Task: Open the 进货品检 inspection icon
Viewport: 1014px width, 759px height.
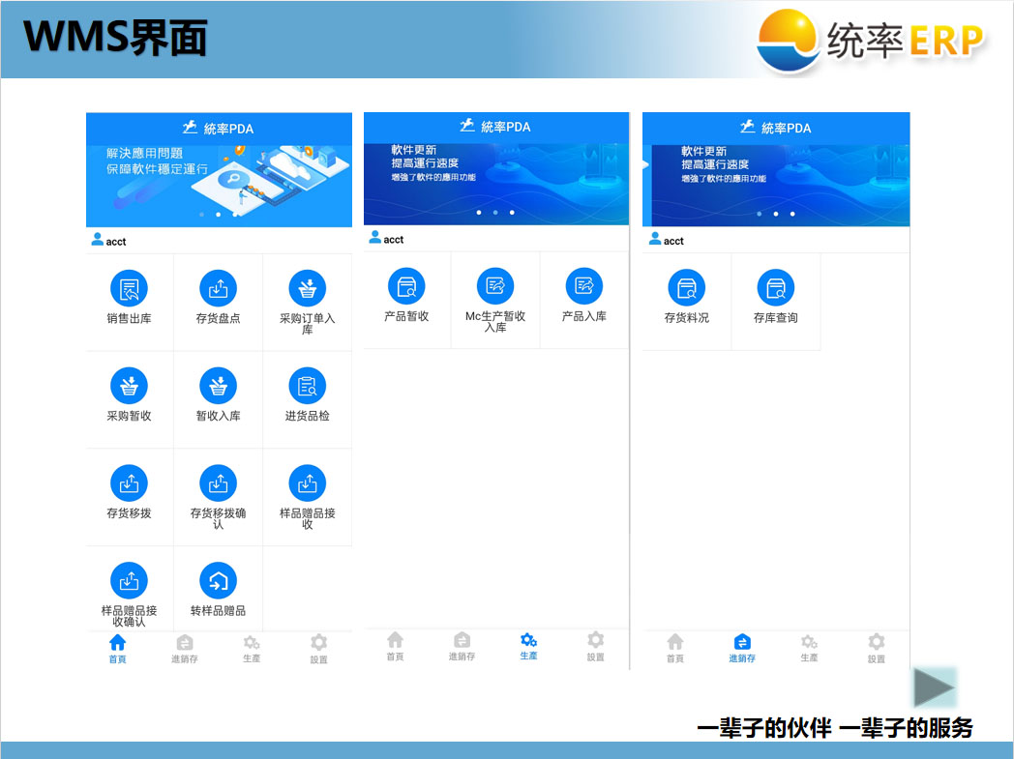Action: coord(307,386)
